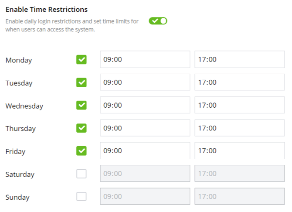
Task: Click Wednesday end time field
Action: tap(239, 105)
